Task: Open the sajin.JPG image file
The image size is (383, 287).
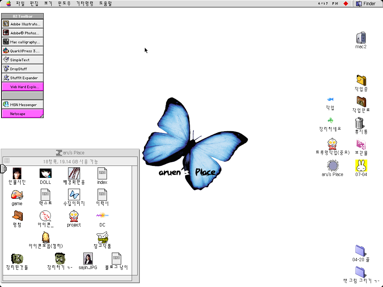Action: 88,259
